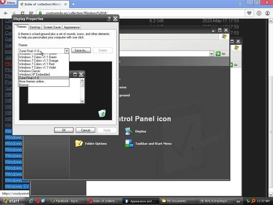This screenshot has width=273, height=205.
Task: Open the Opera Menu button
Action: tap(8, 2)
